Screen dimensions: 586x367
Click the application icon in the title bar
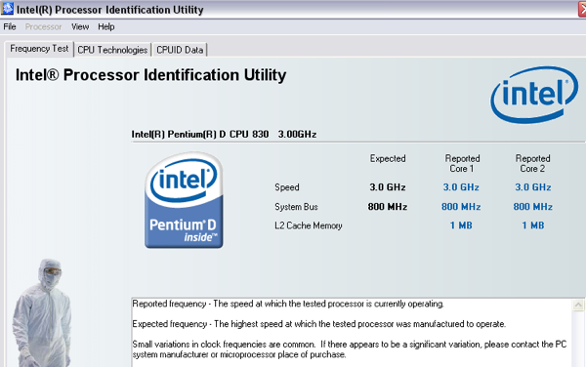pyautogui.click(x=7, y=9)
